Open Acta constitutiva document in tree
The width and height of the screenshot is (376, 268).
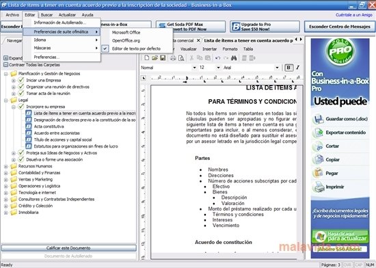click(49, 126)
